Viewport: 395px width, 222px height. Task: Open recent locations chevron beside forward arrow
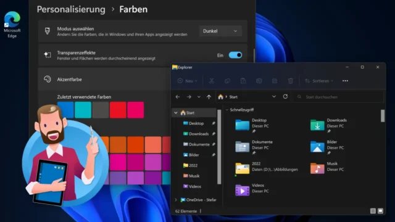coord(199,97)
